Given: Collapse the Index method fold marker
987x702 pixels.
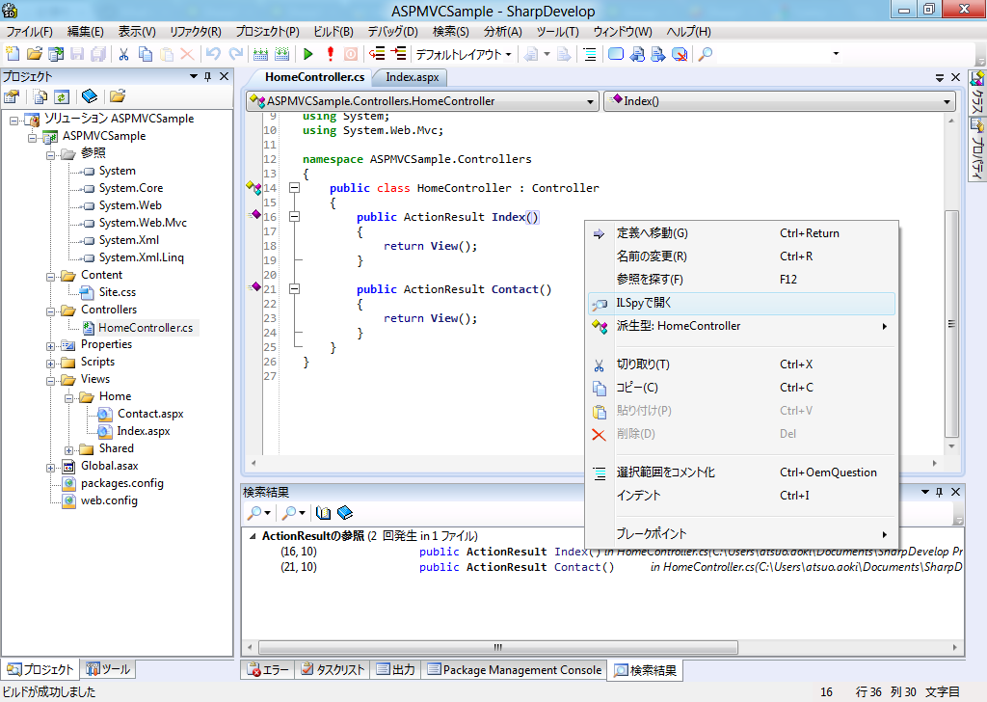Looking at the screenshot, I should coord(294,217).
